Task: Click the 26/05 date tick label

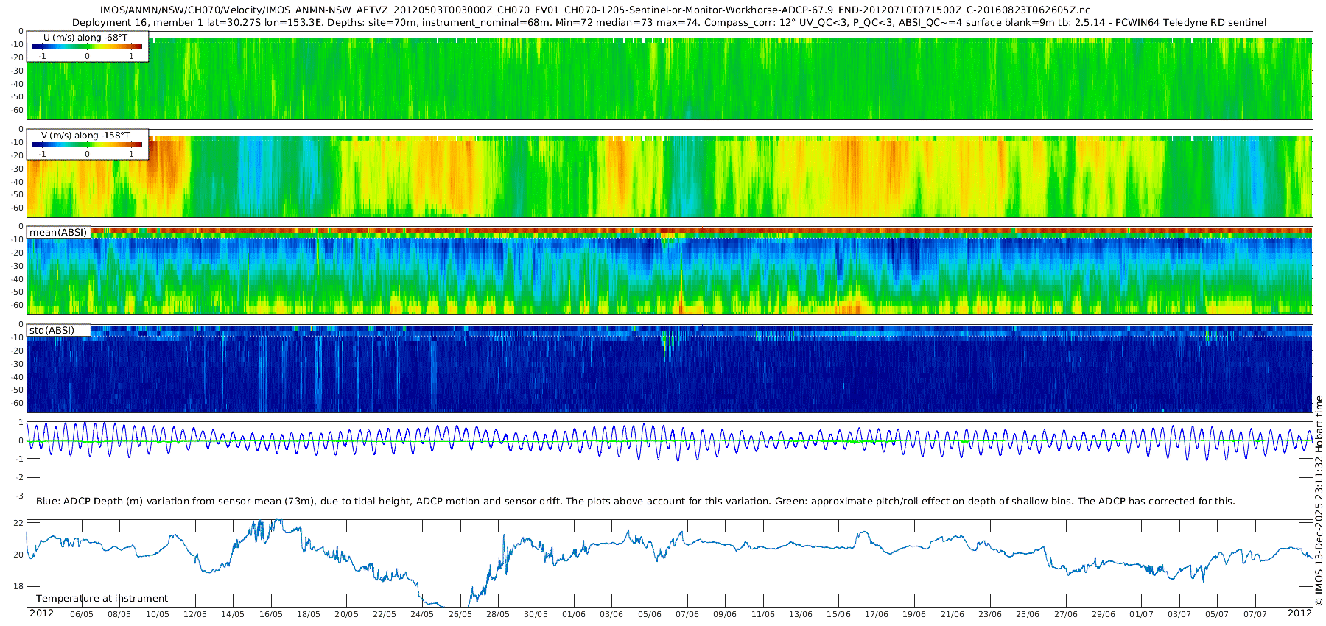Action: click(x=460, y=614)
